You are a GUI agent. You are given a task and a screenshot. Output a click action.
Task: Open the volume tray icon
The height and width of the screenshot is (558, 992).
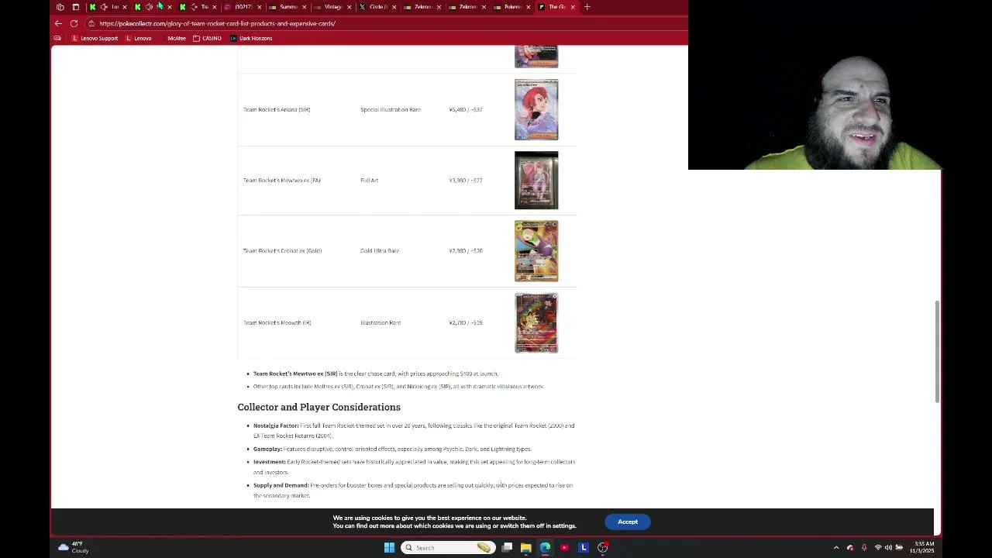(x=888, y=547)
